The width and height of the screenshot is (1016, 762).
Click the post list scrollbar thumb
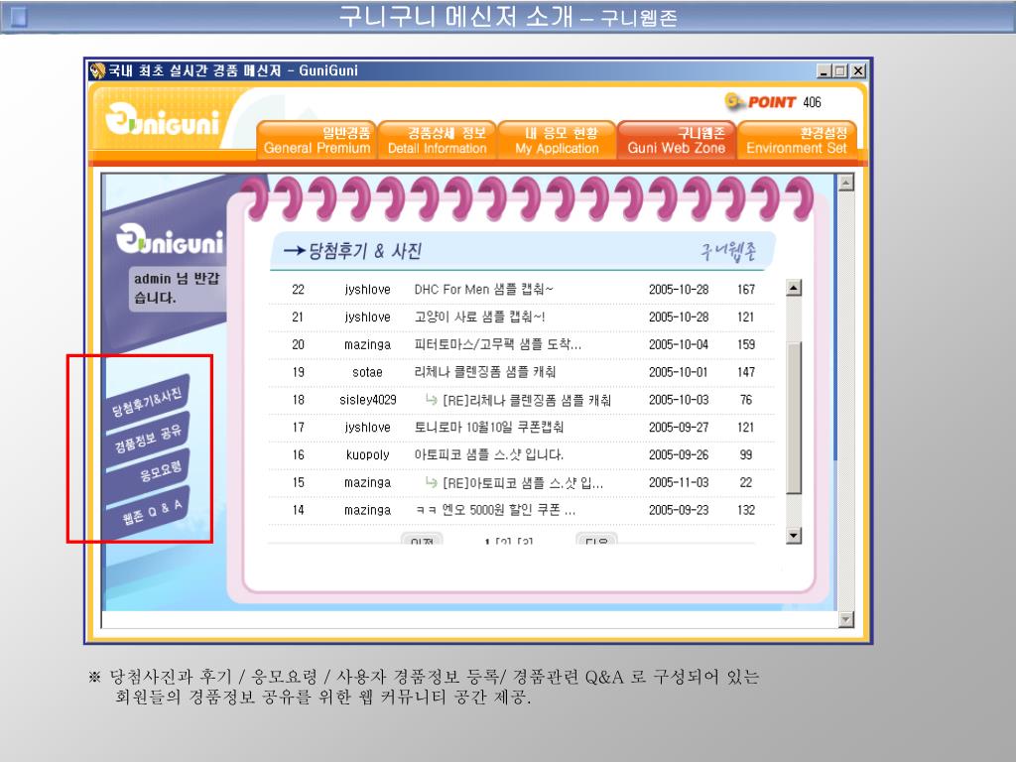(794, 419)
